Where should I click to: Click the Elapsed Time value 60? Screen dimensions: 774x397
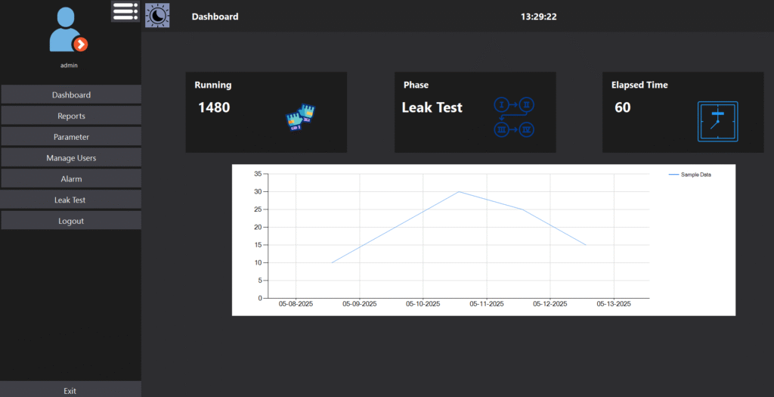coord(623,107)
